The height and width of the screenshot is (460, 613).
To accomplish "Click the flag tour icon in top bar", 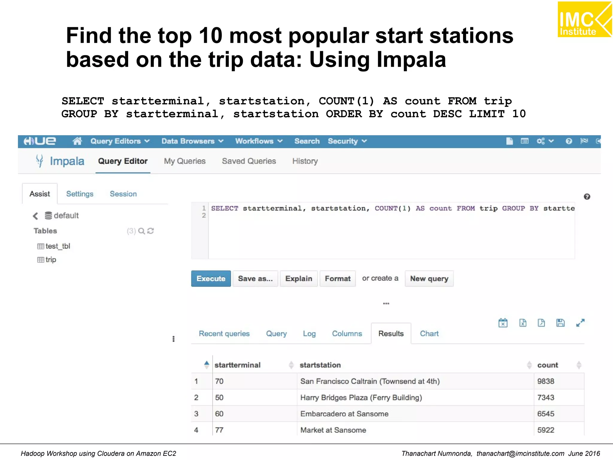I will 584,141.
